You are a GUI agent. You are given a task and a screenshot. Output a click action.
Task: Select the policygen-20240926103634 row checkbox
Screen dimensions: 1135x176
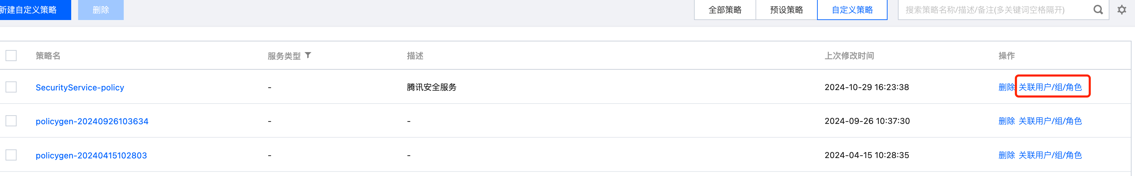pos(11,121)
